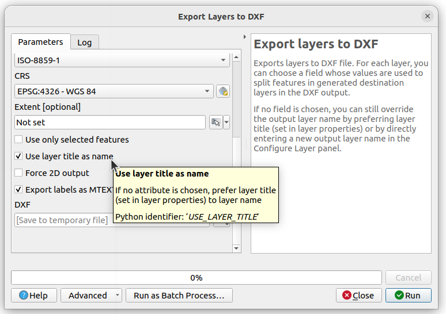Close the Export Layers to DXF window
The height and width of the screenshot is (314, 446).
pos(428,17)
